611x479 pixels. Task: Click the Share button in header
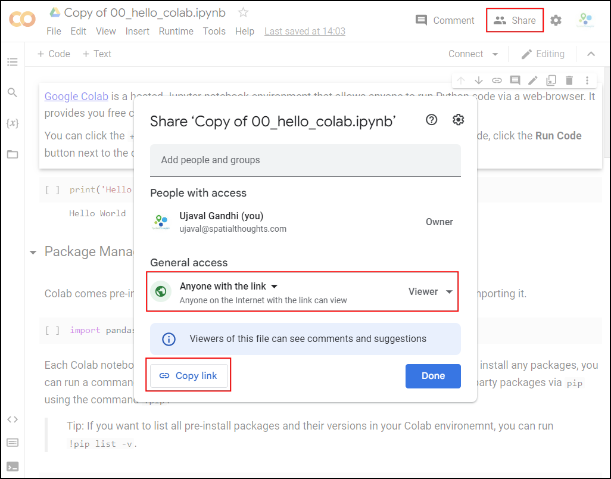pyautogui.click(x=515, y=20)
